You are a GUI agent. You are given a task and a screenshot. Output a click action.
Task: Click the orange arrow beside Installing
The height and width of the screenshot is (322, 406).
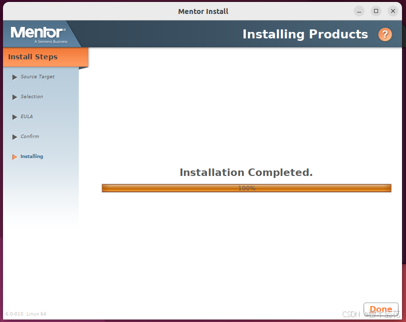click(x=14, y=157)
